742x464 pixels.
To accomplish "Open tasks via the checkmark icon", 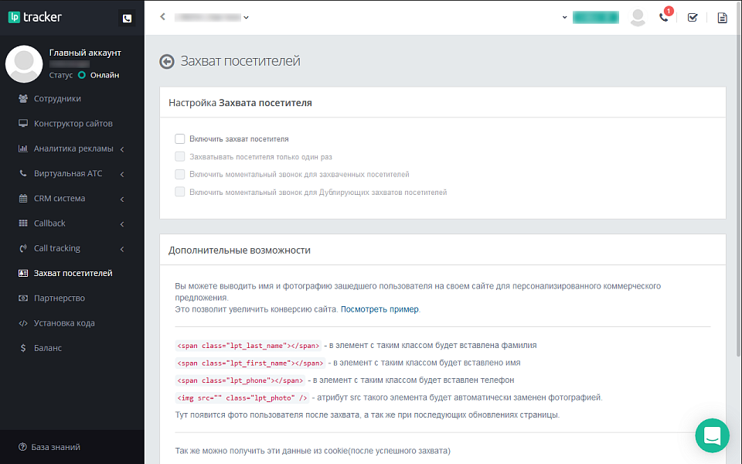I will pos(693,17).
